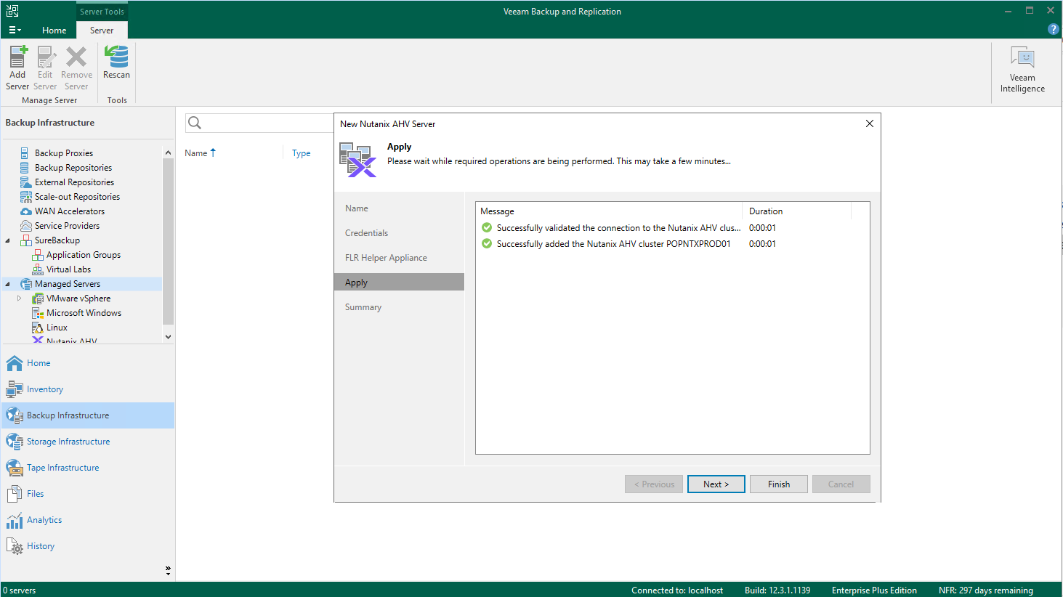Select Linux tree node
This screenshot has width=1063, height=597.
tap(57, 328)
